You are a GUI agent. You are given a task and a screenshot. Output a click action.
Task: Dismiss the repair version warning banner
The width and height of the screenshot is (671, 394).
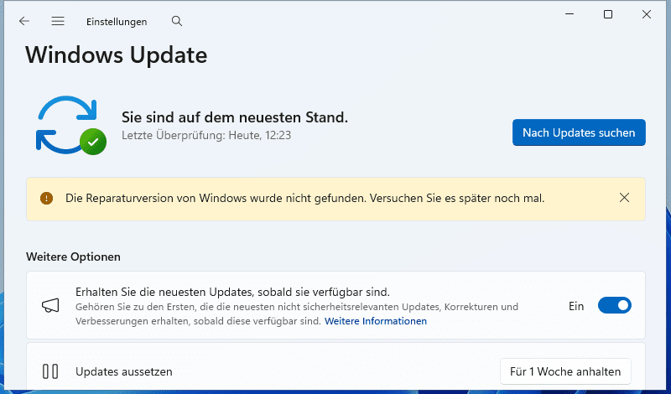coord(624,199)
